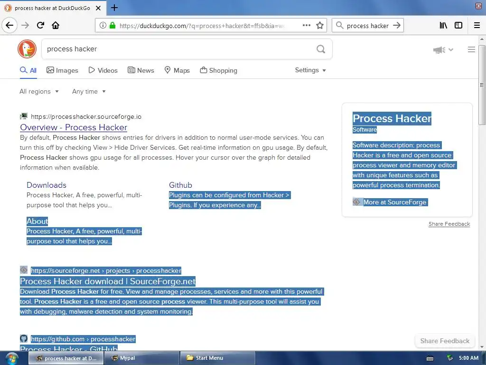
Task: Expand the Settings dropdown
Action: 310,70
